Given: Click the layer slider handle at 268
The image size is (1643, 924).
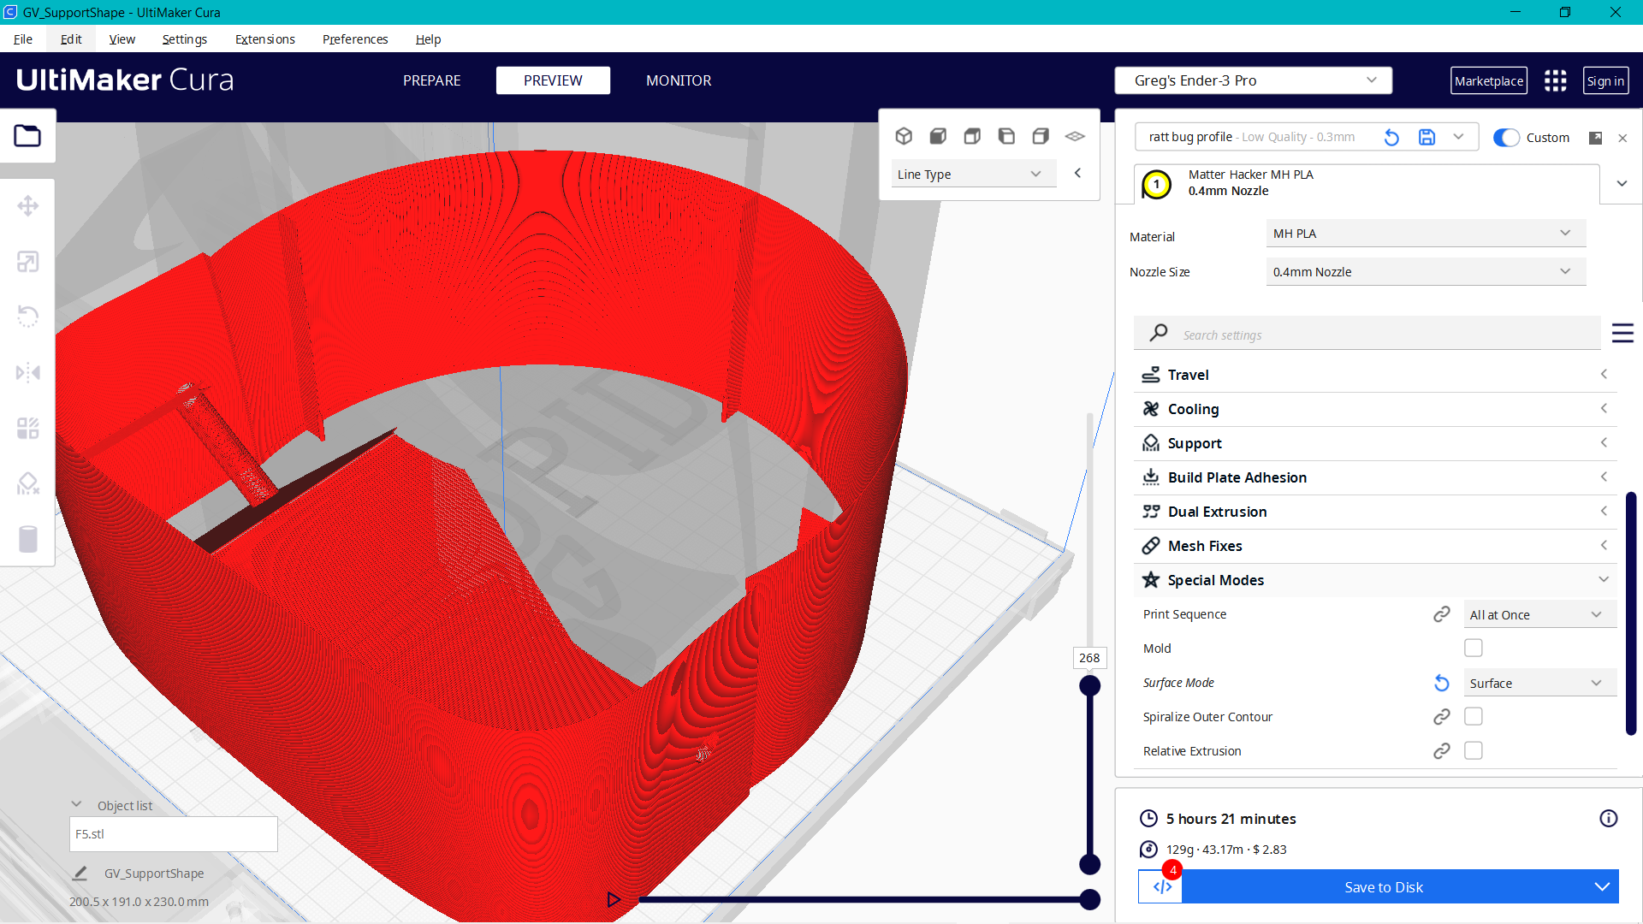Looking at the screenshot, I should click(x=1089, y=685).
